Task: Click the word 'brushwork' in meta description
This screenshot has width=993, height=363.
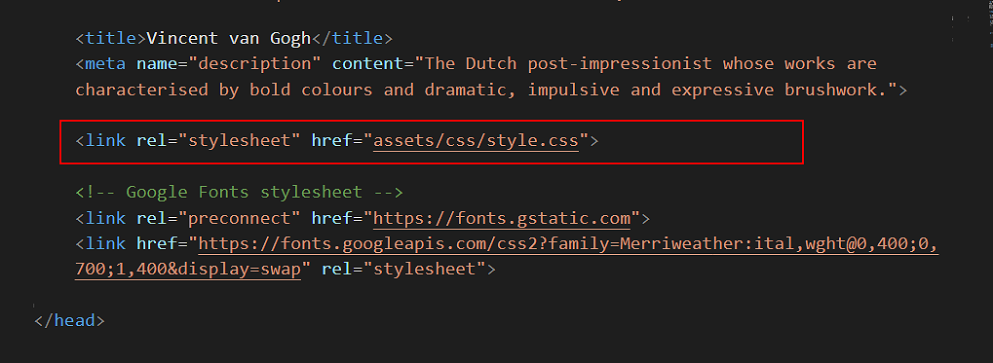Action: (831, 90)
